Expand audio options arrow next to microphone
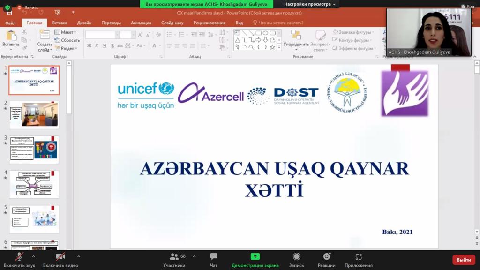This screenshot has height=270, width=480. pyautogui.click(x=33, y=256)
